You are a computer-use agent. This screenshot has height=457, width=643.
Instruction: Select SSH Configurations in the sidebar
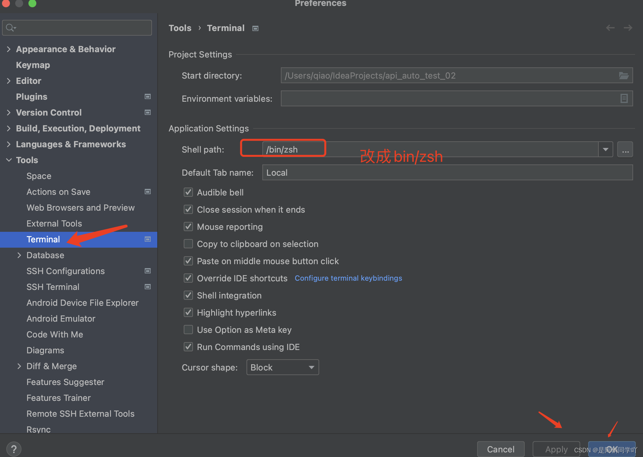pos(65,271)
